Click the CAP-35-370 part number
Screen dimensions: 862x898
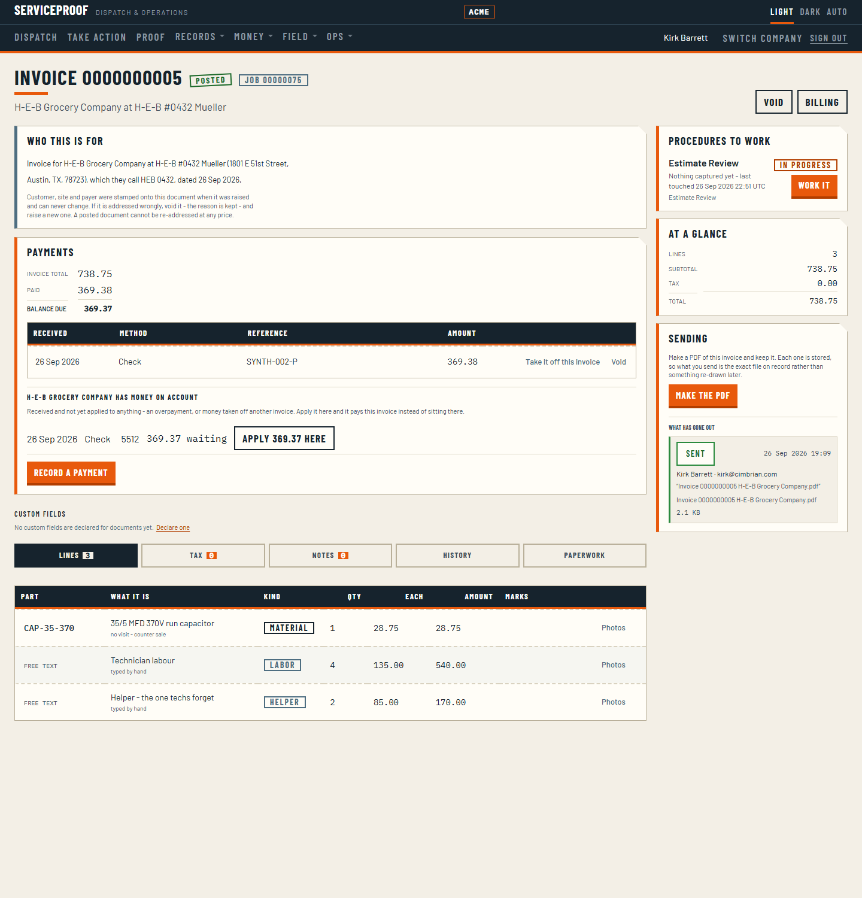tap(49, 628)
